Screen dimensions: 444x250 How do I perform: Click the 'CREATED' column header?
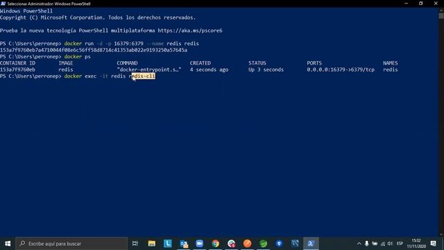pos(200,63)
